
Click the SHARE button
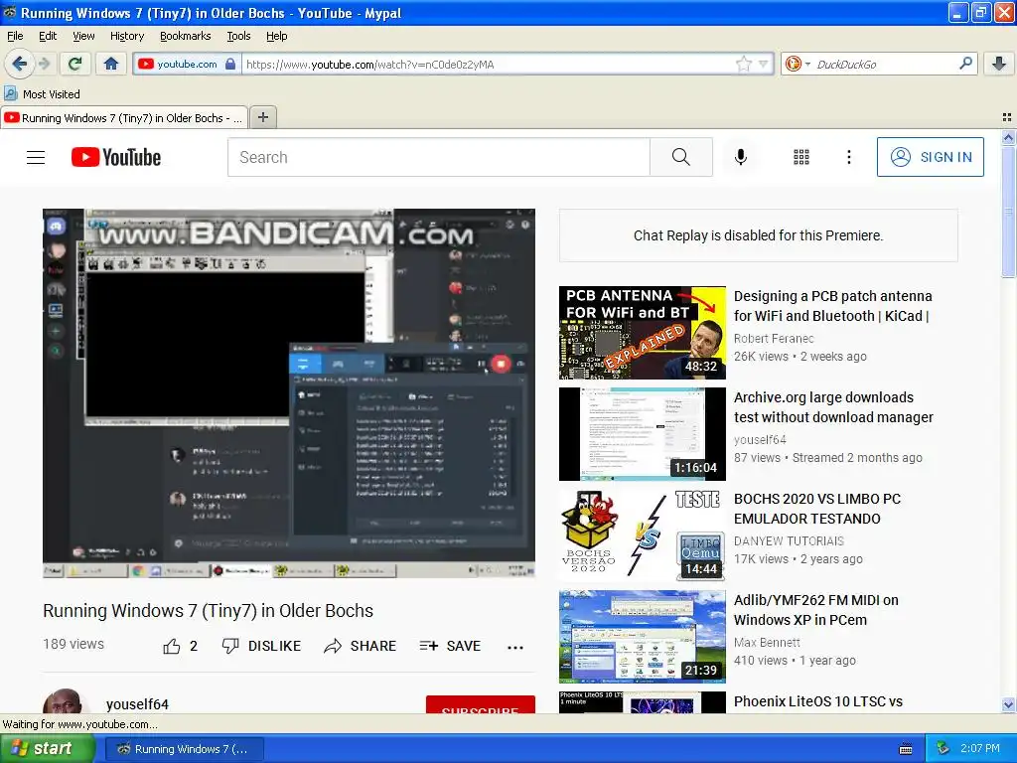coord(360,646)
